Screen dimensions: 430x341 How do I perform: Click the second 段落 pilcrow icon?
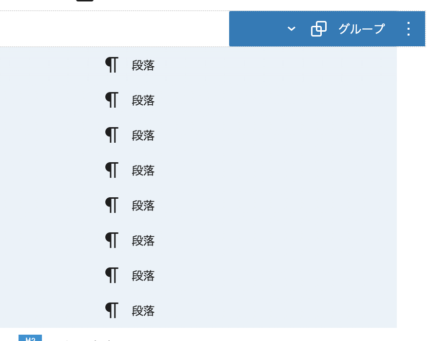(x=112, y=100)
